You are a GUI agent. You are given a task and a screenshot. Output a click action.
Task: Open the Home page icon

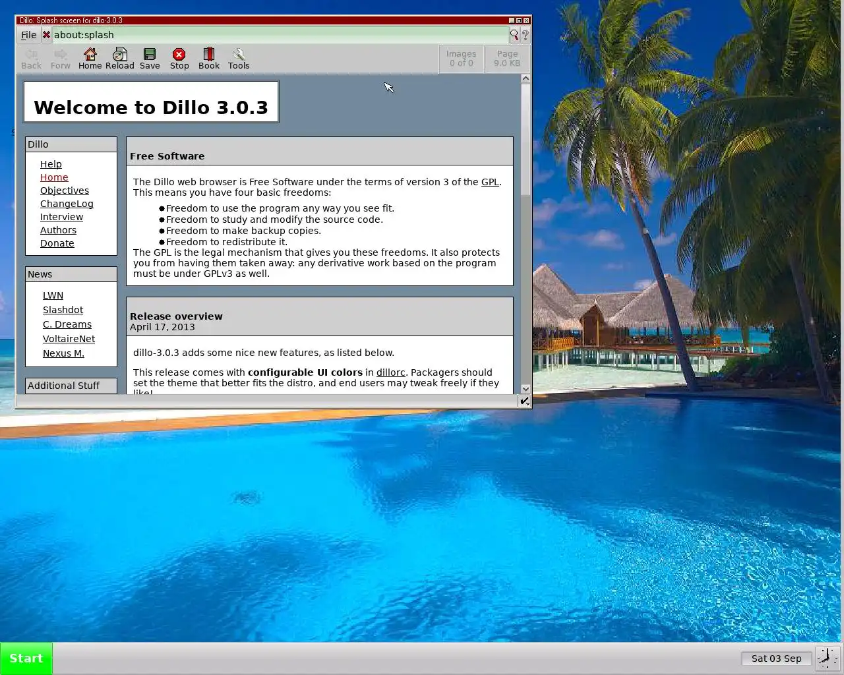pos(90,59)
